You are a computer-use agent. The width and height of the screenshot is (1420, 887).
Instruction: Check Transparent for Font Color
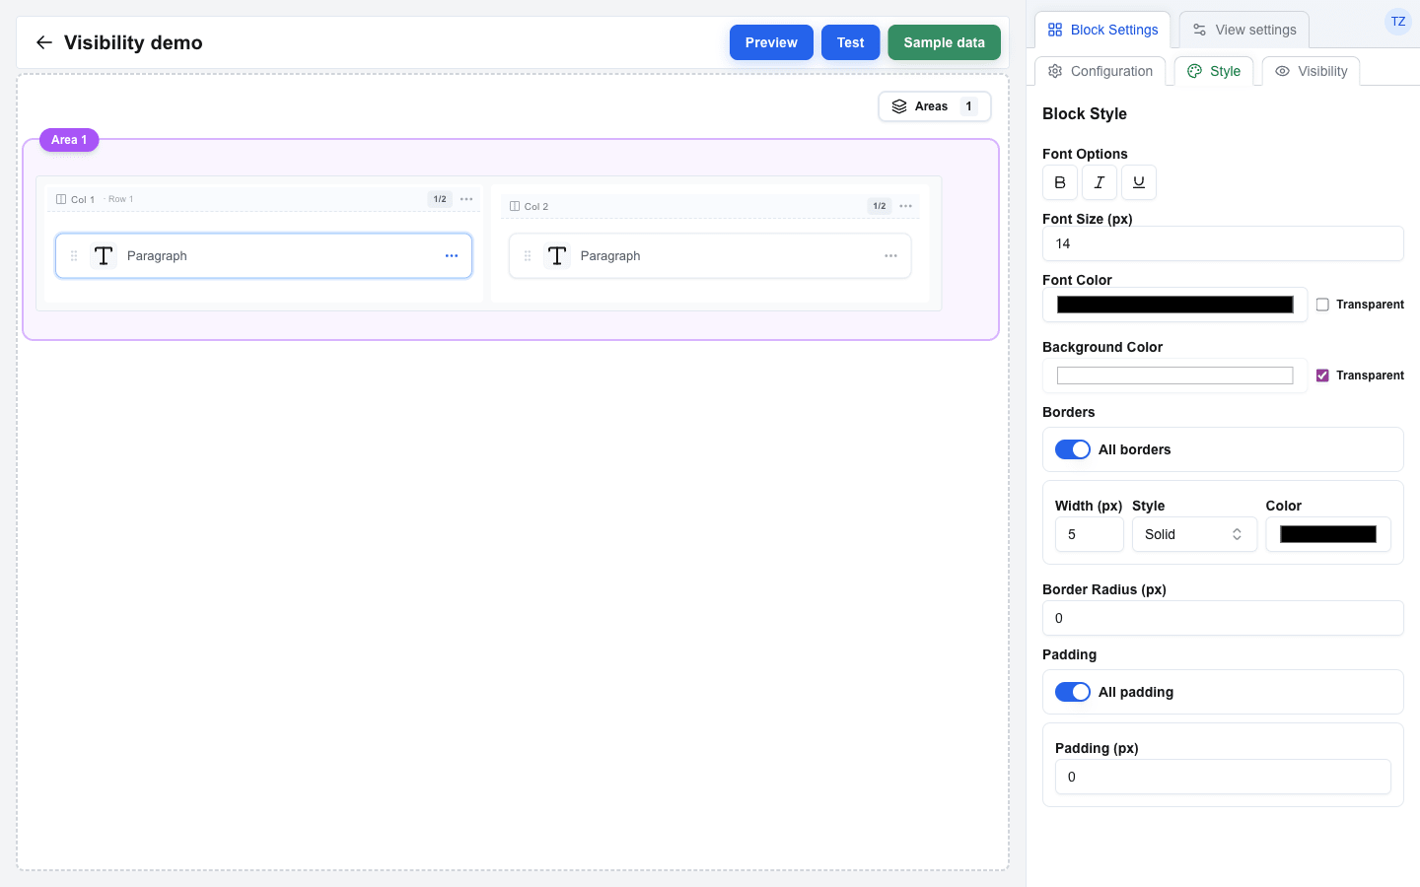click(x=1322, y=305)
